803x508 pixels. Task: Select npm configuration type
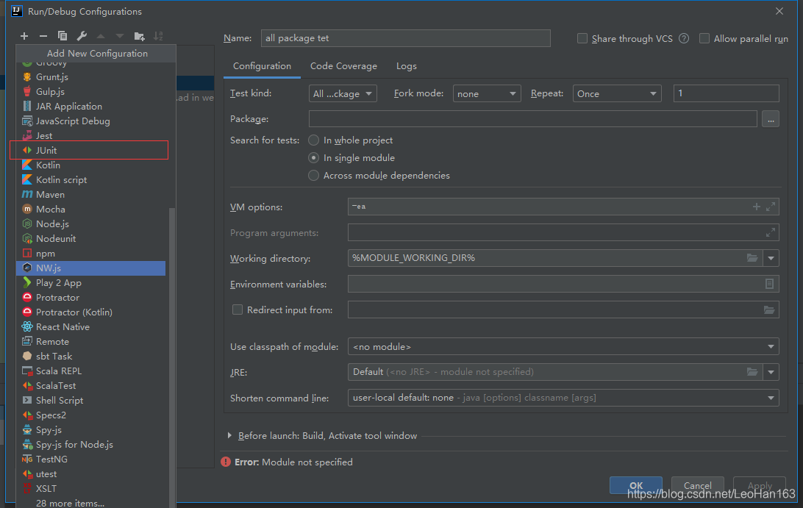(x=91, y=254)
